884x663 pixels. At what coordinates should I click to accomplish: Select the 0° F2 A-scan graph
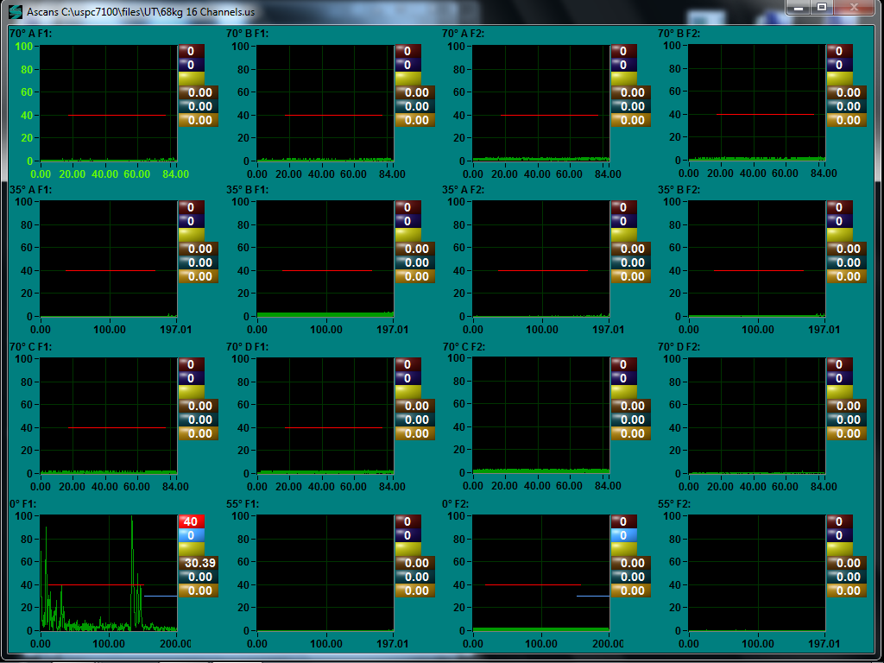pyautogui.click(x=540, y=573)
